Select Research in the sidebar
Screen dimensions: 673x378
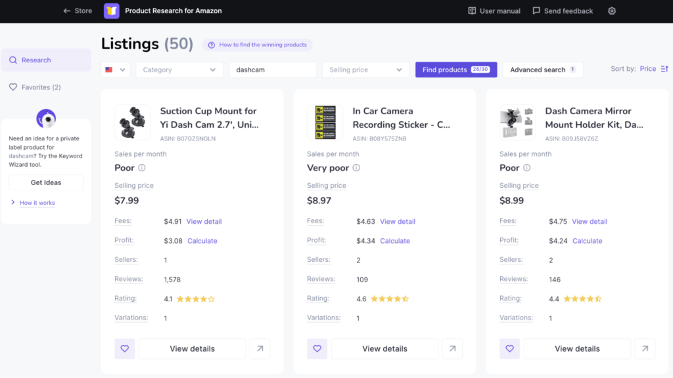[x=46, y=60]
